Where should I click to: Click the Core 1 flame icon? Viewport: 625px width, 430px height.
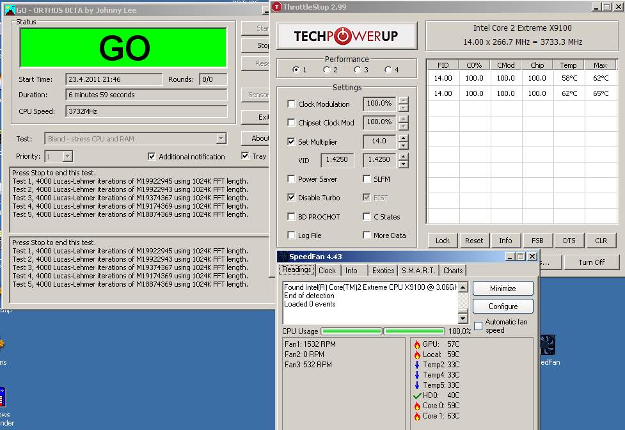pyautogui.click(x=417, y=417)
